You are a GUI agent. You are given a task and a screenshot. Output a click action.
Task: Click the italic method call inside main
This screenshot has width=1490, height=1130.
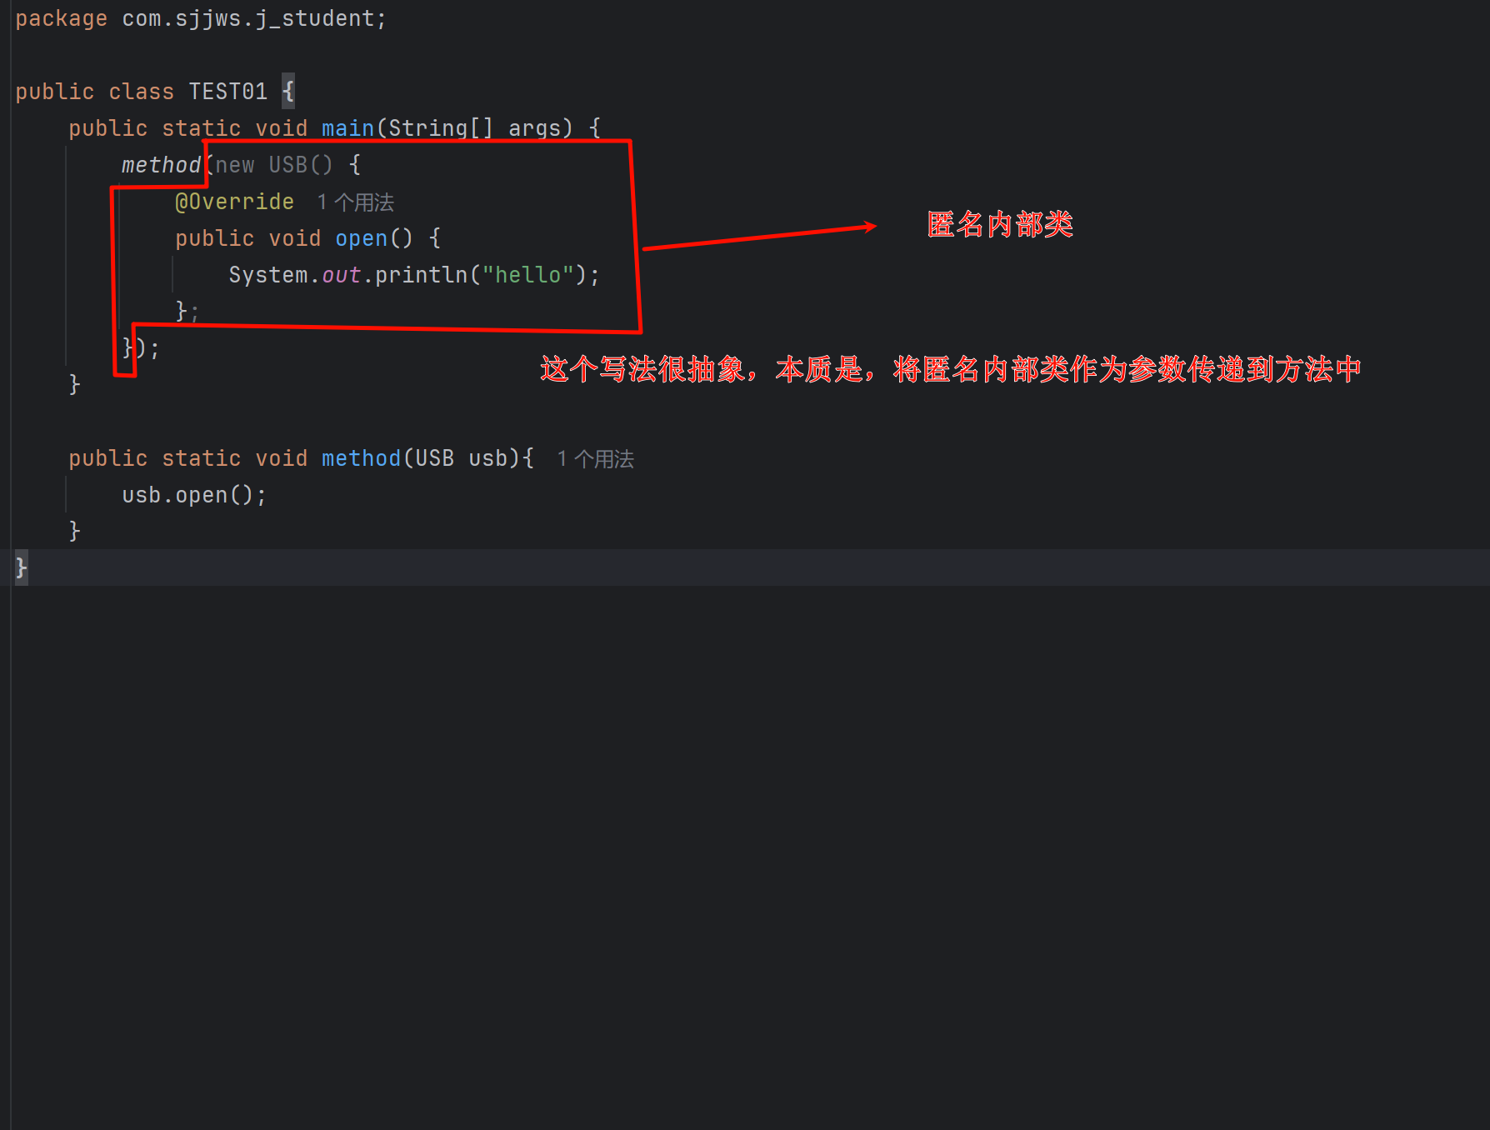(x=161, y=165)
